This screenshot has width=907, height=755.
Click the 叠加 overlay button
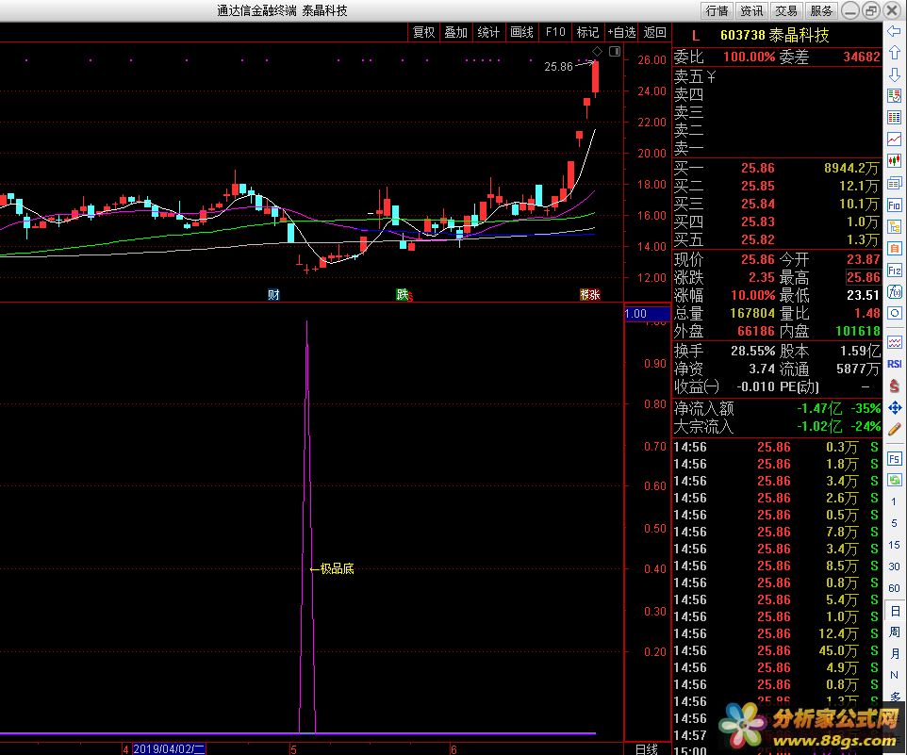point(455,32)
